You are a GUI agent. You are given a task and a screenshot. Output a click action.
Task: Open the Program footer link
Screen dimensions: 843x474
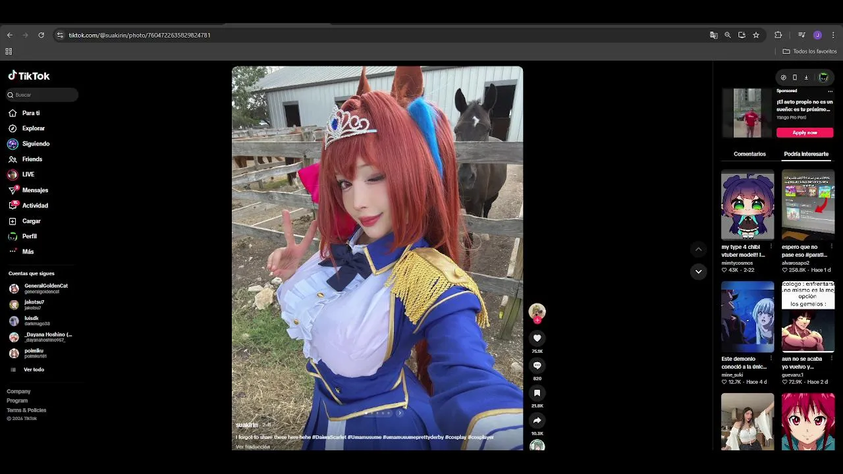(x=17, y=401)
